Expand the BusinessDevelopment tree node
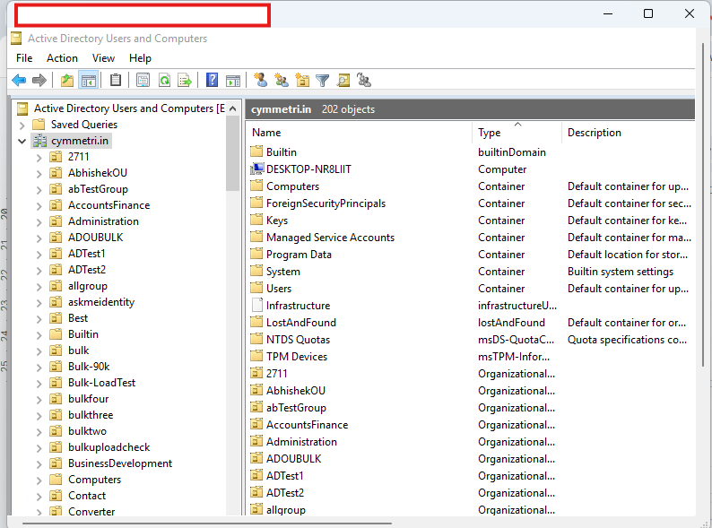 [39, 464]
